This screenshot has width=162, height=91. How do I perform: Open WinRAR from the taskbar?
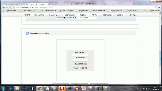tap(69, 89)
